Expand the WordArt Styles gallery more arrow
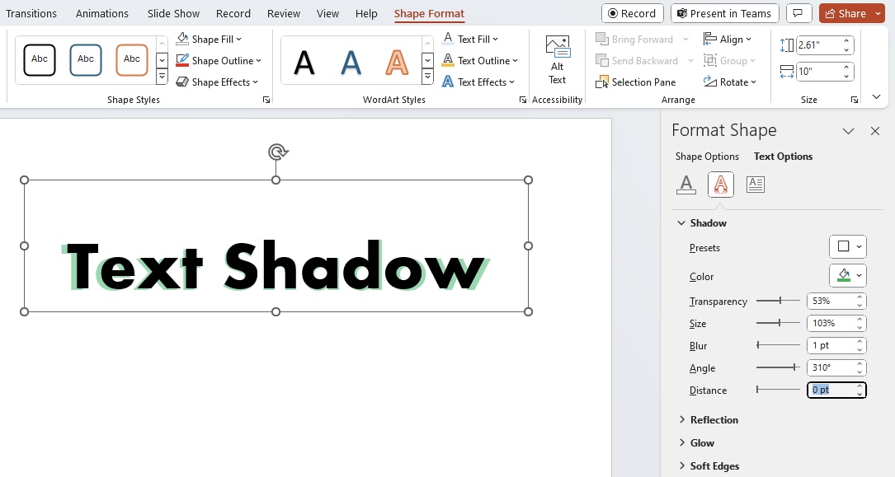895x477 pixels. tap(427, 75)
